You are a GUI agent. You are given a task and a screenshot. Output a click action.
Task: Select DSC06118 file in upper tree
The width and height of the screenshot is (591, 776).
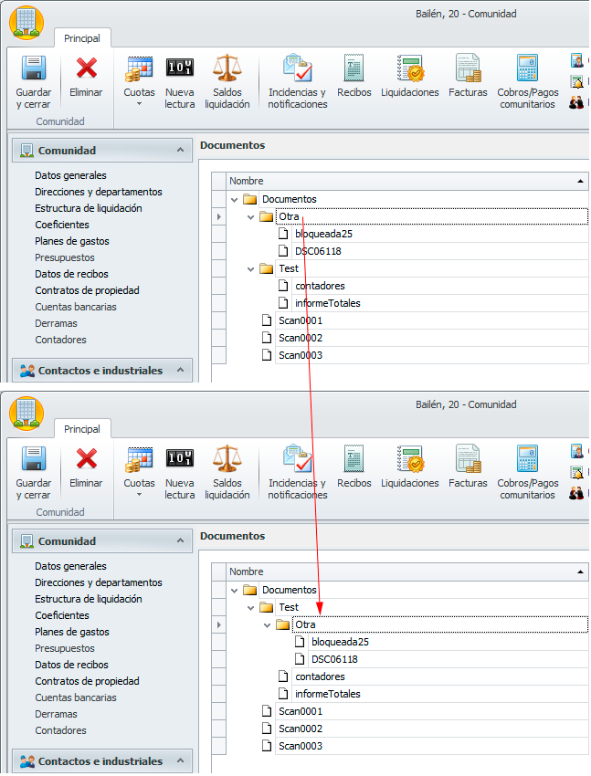(318, 251)
